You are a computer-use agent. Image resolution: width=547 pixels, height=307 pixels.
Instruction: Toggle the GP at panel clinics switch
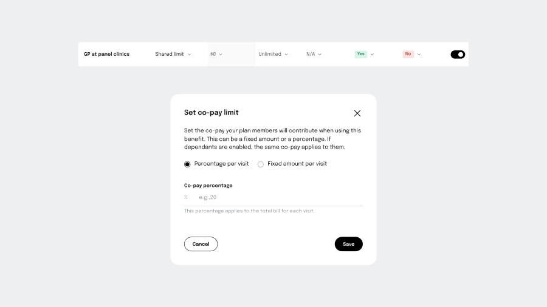pos(458,55)
